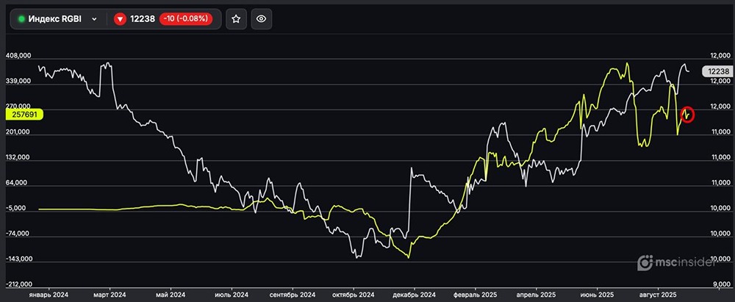Screen dimensions: 735x302
Task: Click the январь 2024 timeline label
Action: tap(47, 295)
